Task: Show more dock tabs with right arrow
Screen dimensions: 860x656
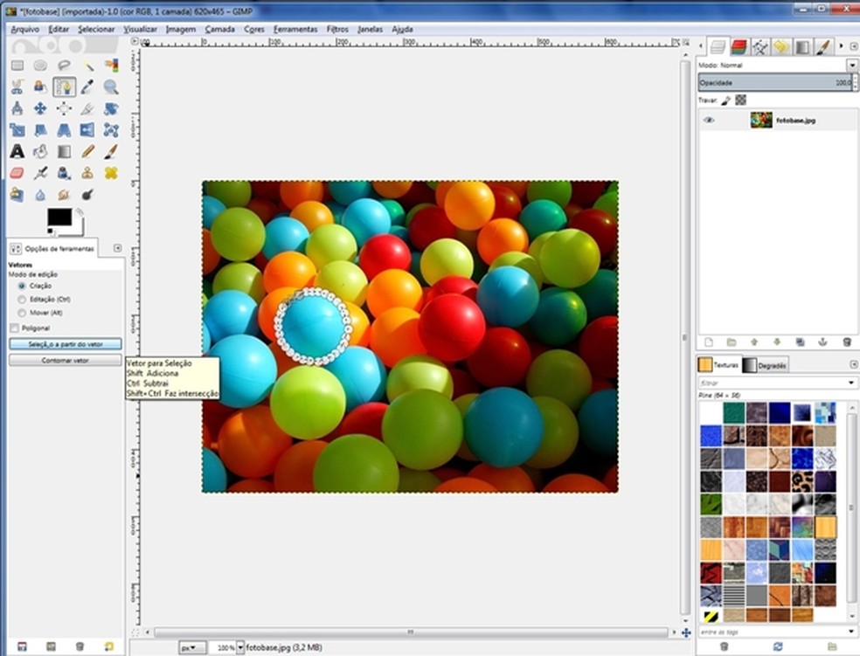Action: (842, 46)
